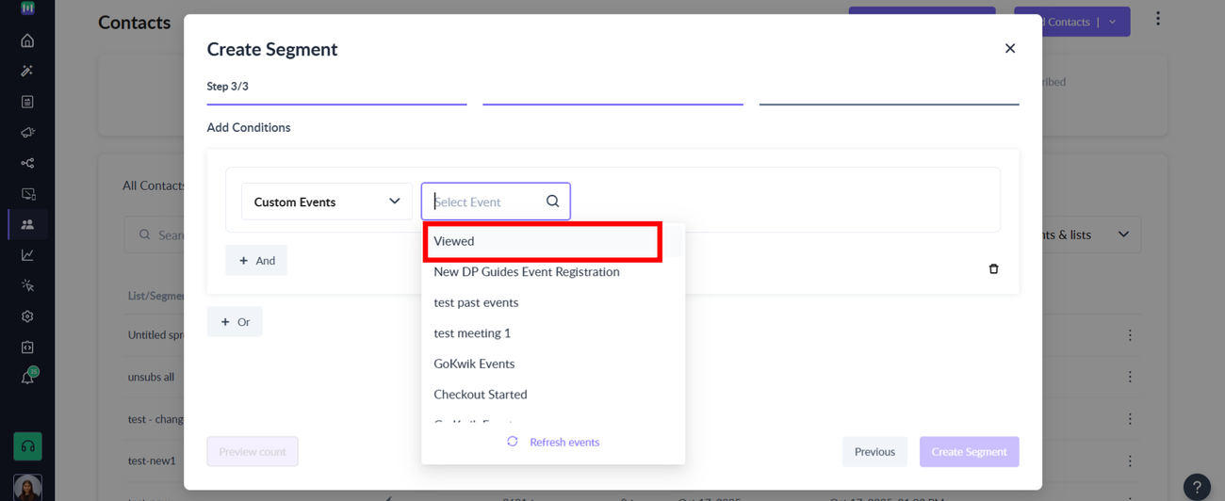Open the document list icon in sidebar

click(27, 102)
